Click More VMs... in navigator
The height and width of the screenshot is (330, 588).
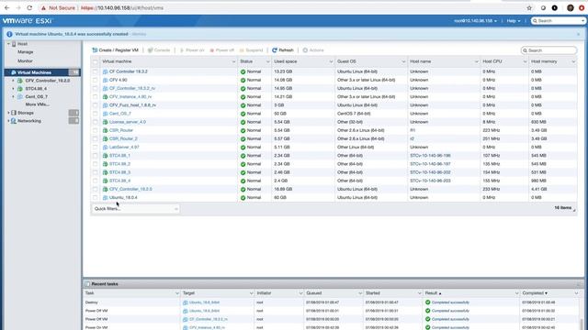37,104
